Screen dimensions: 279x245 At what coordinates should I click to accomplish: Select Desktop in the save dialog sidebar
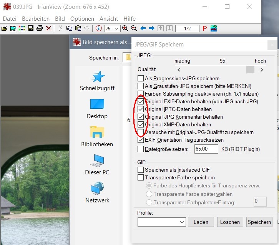97,109
